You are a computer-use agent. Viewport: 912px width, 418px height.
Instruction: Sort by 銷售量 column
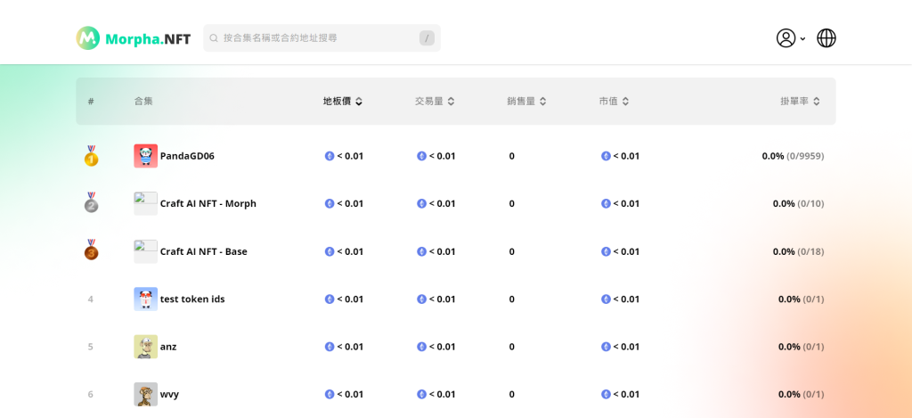[526, 102]
